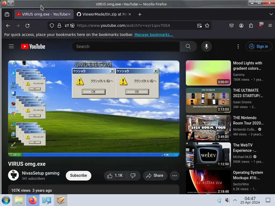Open File Explorer from taskbar

point(19,200)
